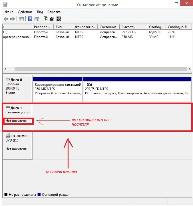Open the Properties toolbar icon
Screen dimensions: 193x206
(52, 19)
